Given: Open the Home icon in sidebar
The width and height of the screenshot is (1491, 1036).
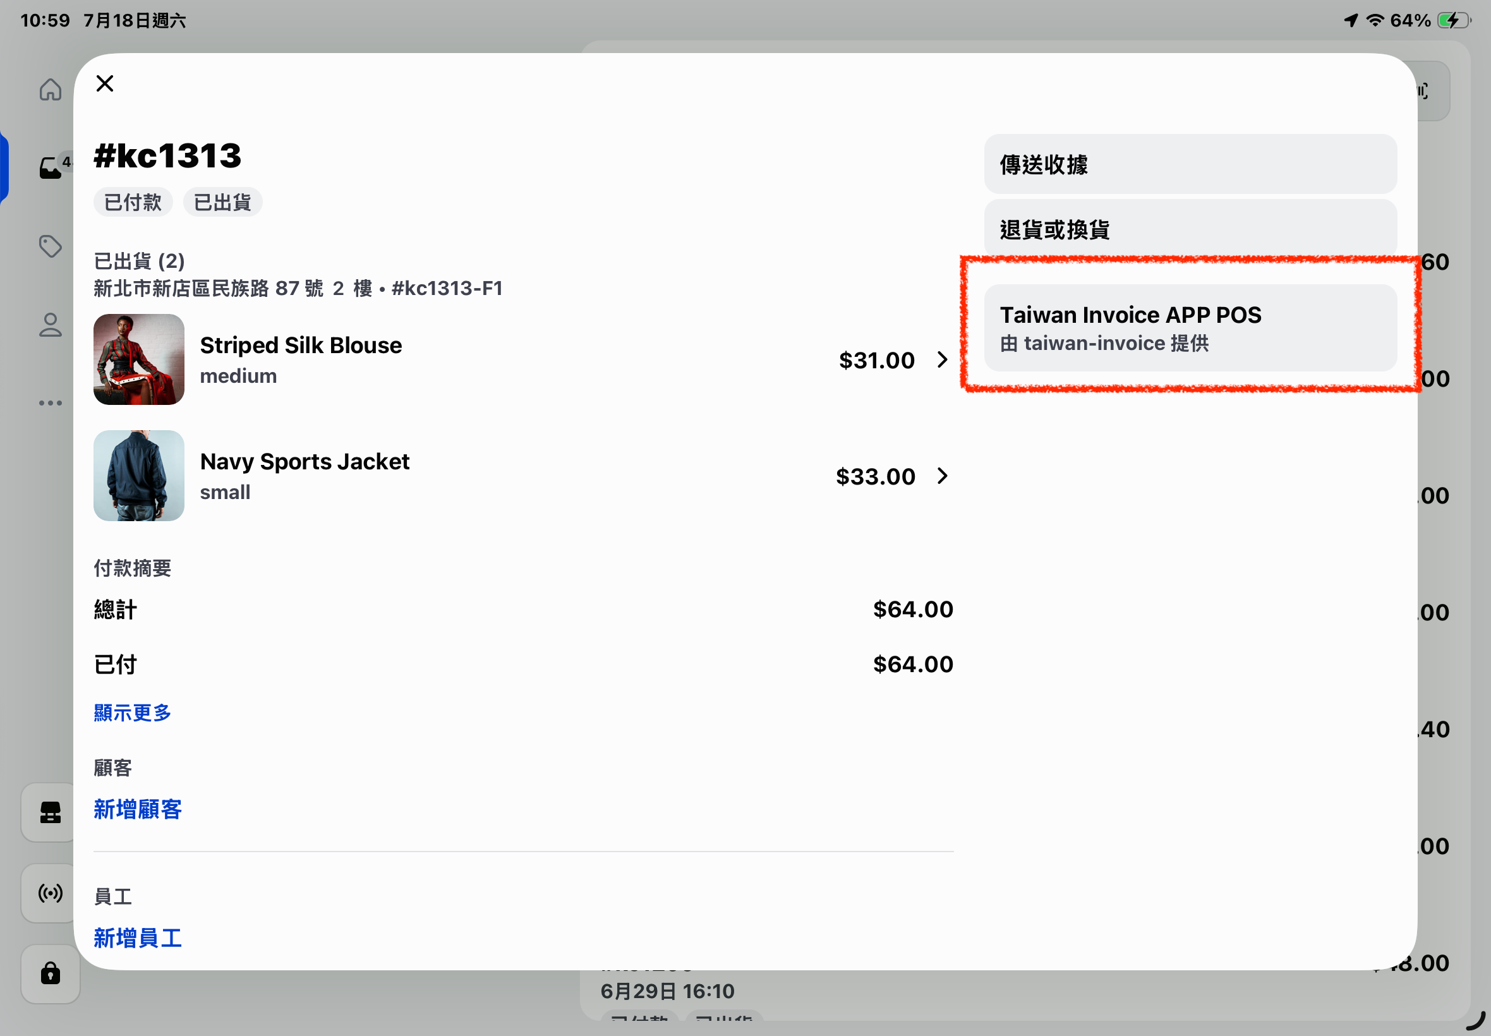Looking at the screenshot, I should point(50,90).
